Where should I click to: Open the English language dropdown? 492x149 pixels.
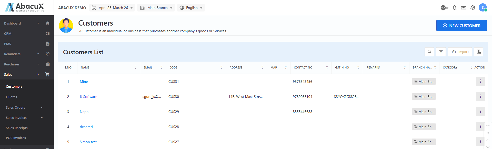point(191,8)
